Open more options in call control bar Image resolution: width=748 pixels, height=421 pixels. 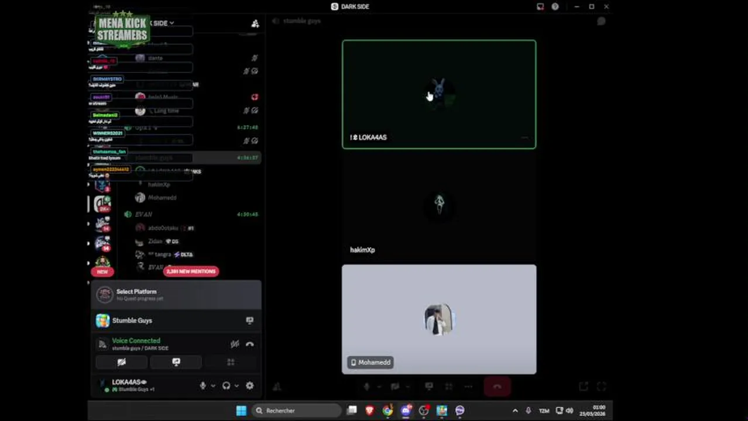[468, 387]
